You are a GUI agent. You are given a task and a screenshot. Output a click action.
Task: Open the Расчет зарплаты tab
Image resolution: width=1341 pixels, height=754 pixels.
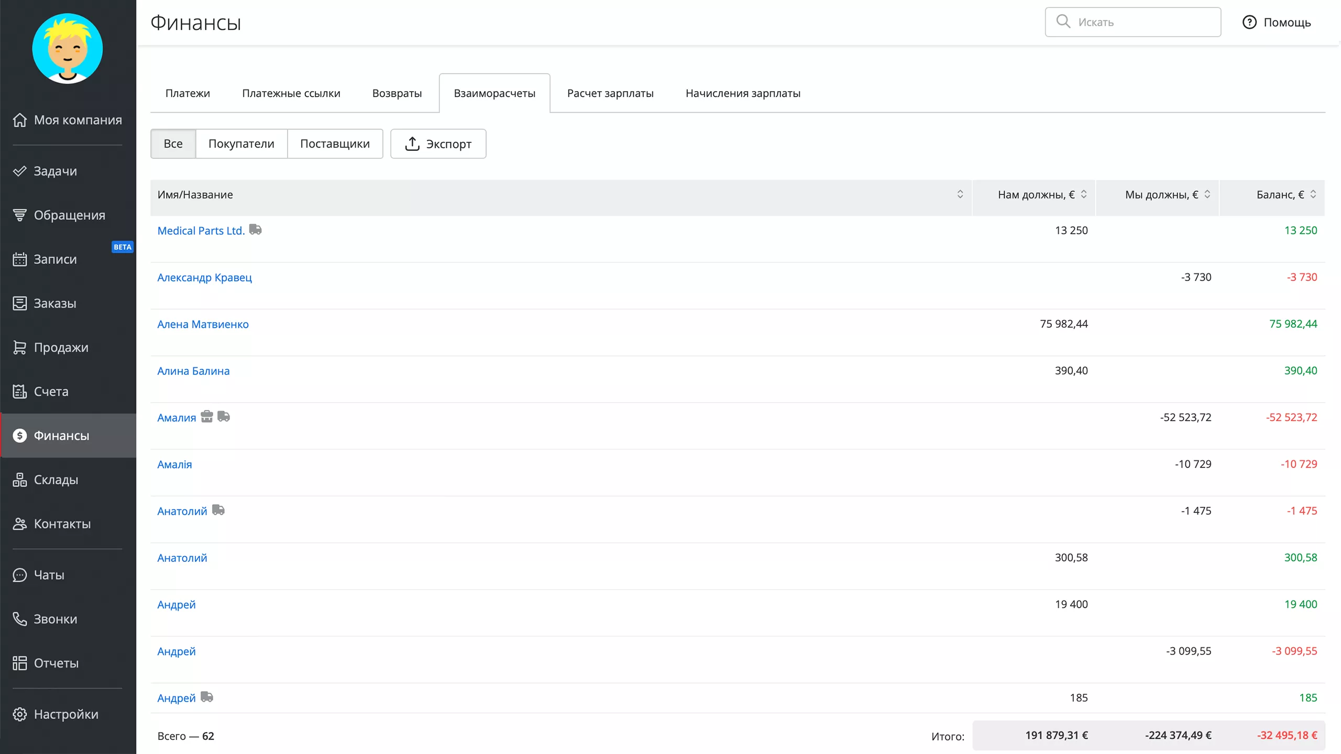coord(610,93)
